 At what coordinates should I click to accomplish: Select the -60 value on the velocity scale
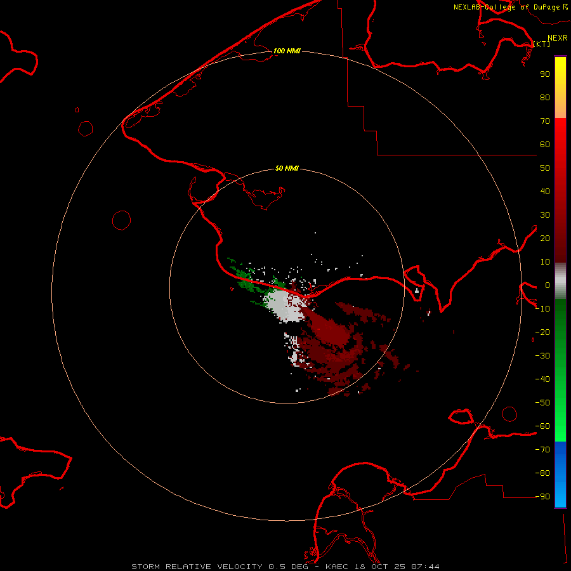(542, 426)
